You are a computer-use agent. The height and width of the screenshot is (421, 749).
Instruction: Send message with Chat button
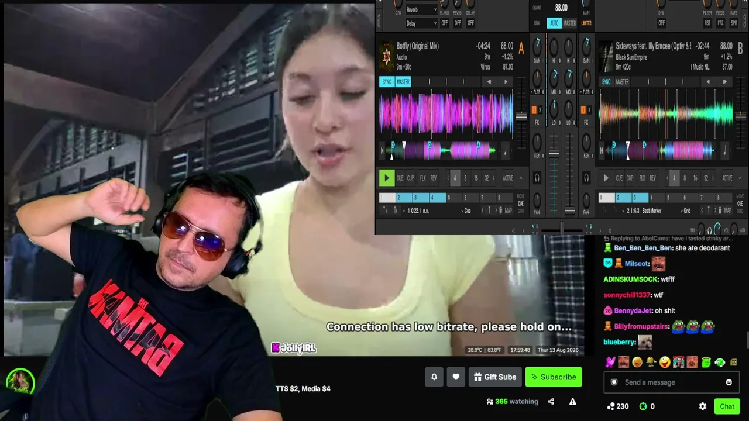(x=727, y=406)
